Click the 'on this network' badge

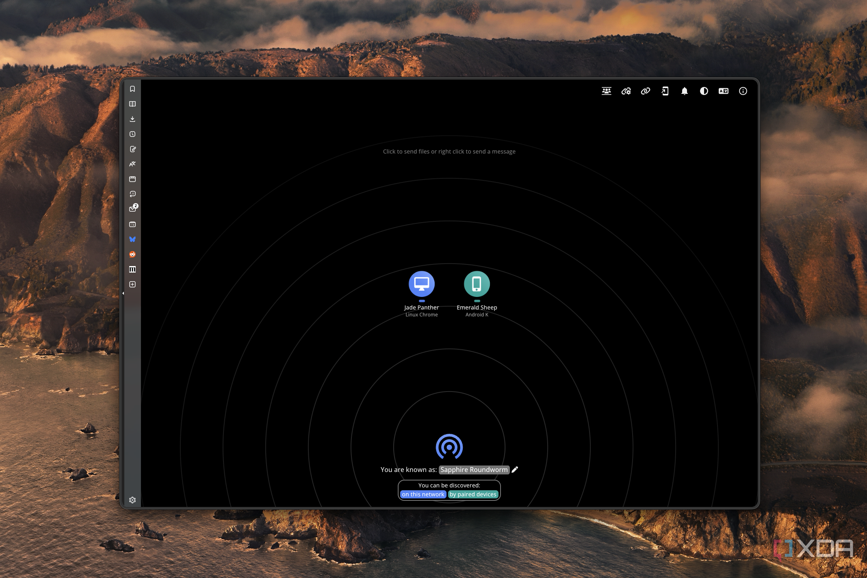(423, 494)
